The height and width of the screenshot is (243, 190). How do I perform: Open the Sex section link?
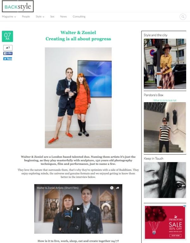click(52, 16)
